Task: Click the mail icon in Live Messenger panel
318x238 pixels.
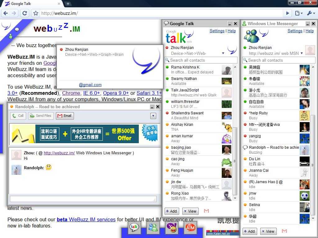Action: (284, 231)
